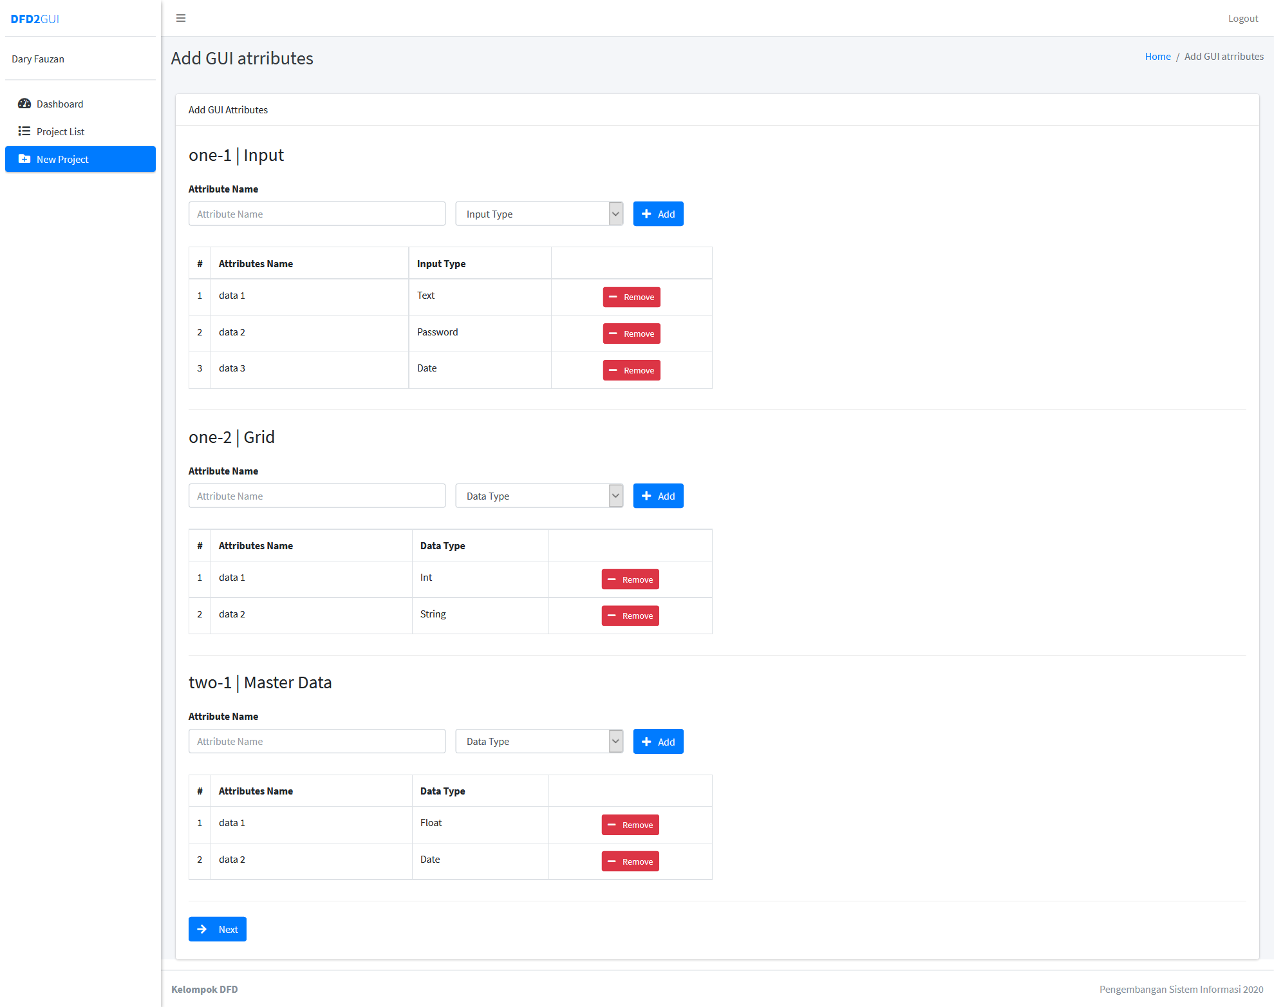Viewport: 1274px width, 1007px height.
Task: Focus Attribute Name field under one-1 Input
Action: tap(317, 214)
